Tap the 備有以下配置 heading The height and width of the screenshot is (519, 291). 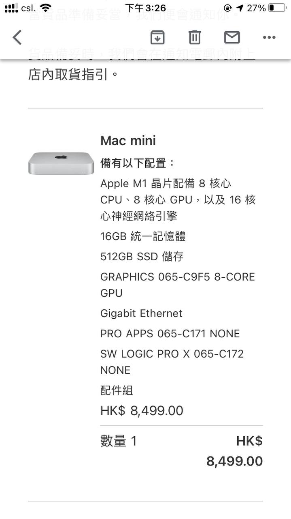pyautogui.click(x=138, y=163)
